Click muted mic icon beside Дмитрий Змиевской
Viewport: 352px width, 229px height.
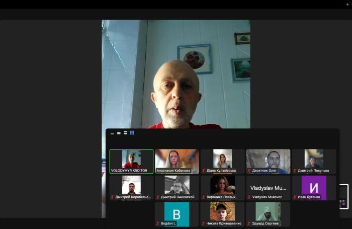(157, 197)
